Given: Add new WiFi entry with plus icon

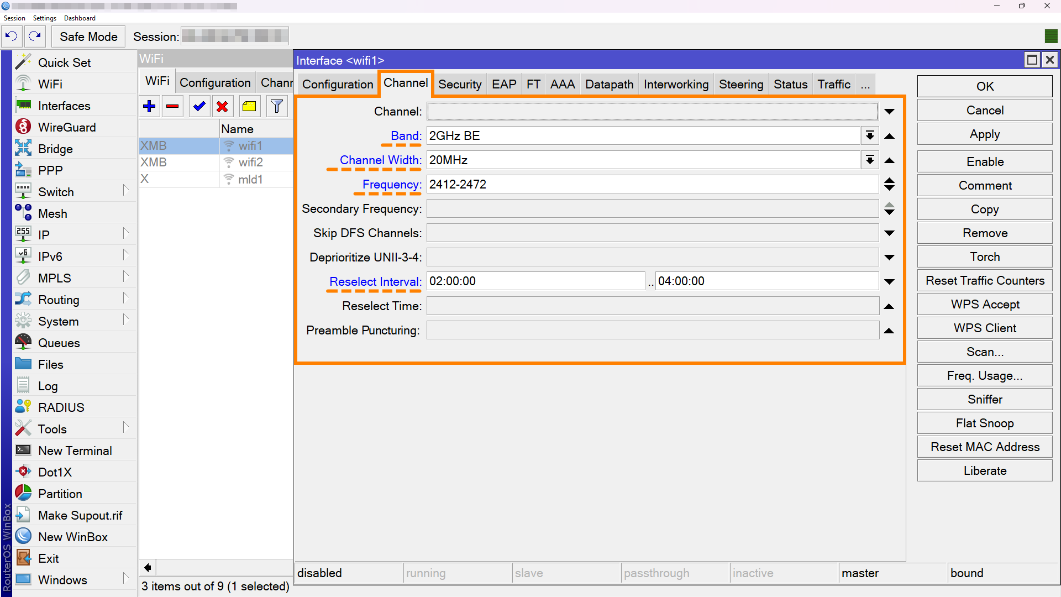Looking at the screenshot, I should (x=149, y=106).
